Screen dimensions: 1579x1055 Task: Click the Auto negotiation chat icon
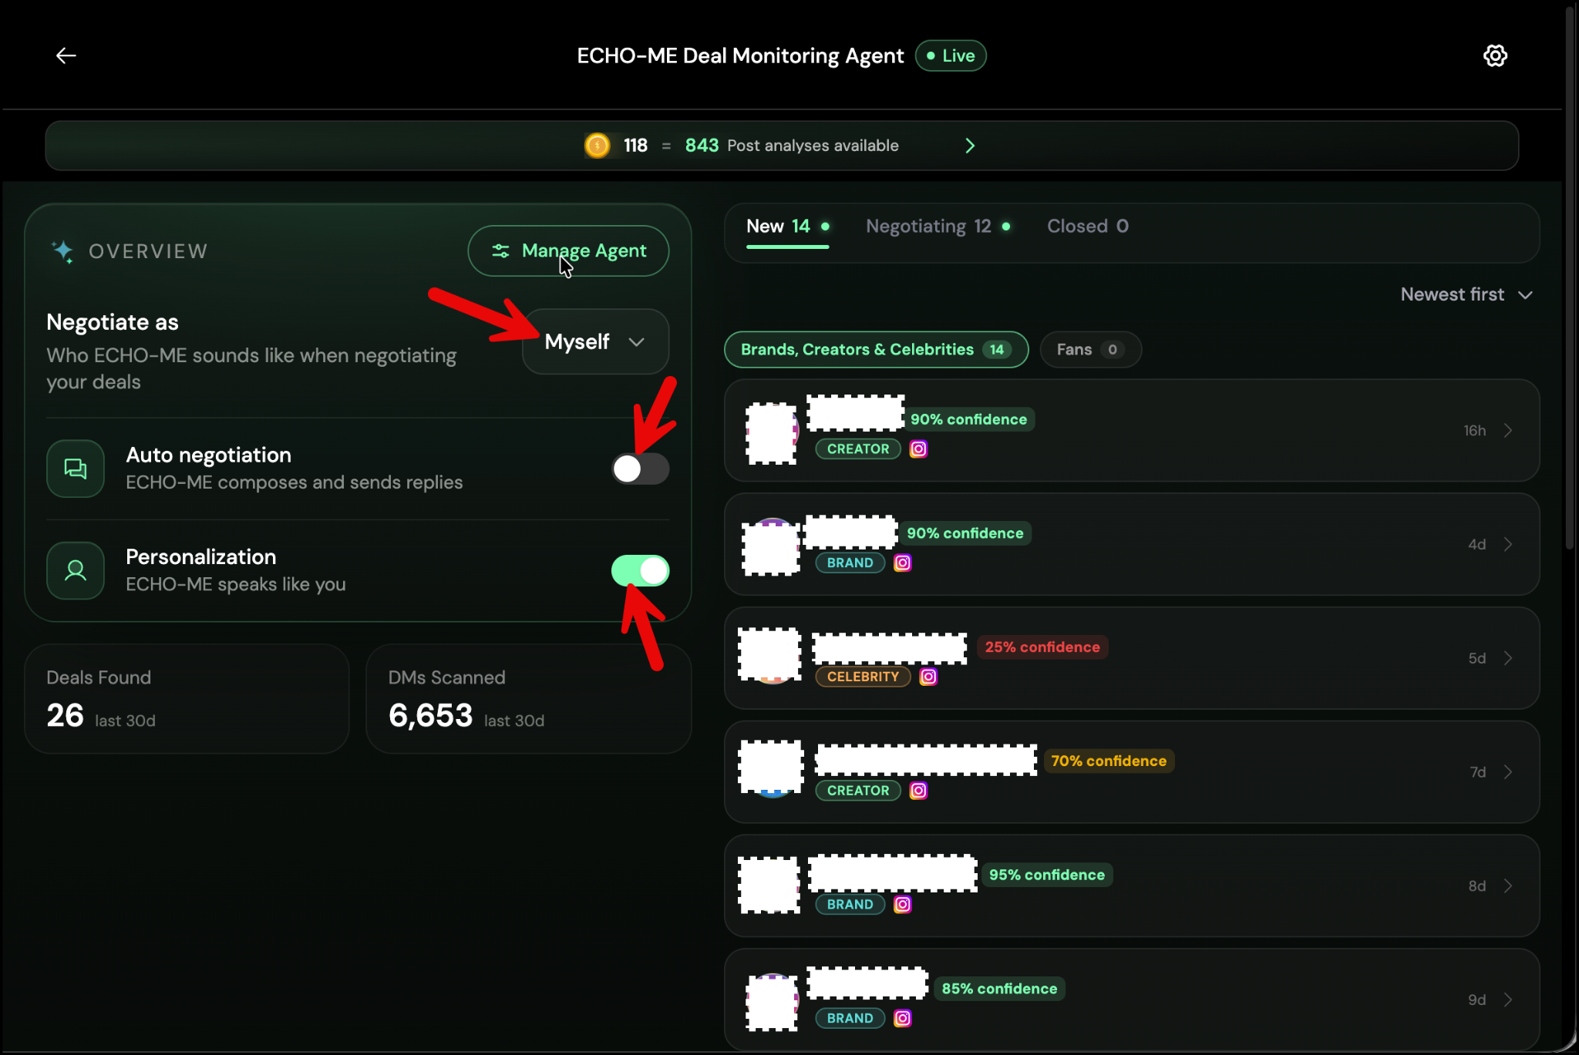76,469
